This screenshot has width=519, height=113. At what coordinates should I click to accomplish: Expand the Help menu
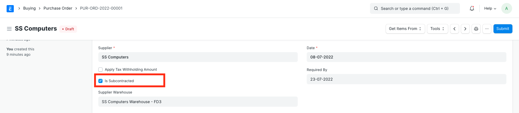(490, 8)
